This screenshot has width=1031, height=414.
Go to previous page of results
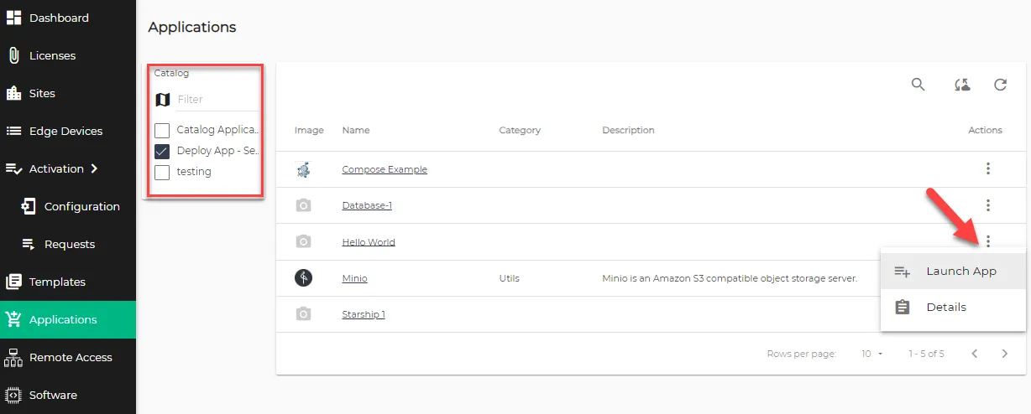[975, 354]
